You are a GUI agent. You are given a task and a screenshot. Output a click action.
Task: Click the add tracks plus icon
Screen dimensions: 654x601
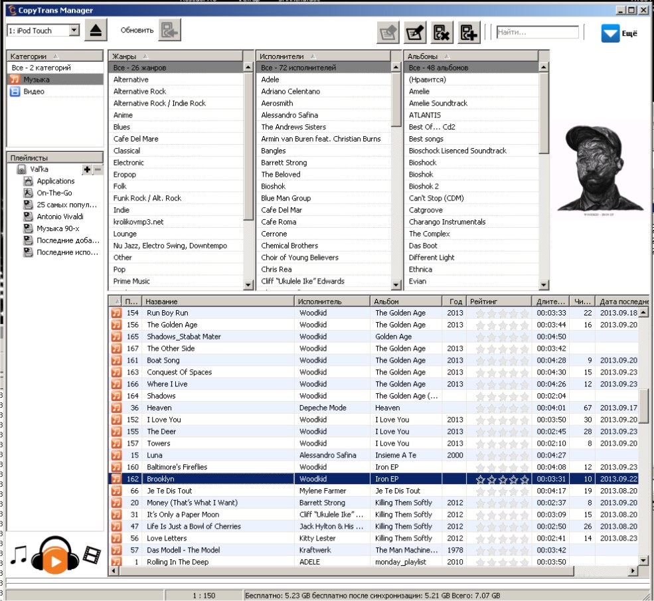[x=469, y=32]
